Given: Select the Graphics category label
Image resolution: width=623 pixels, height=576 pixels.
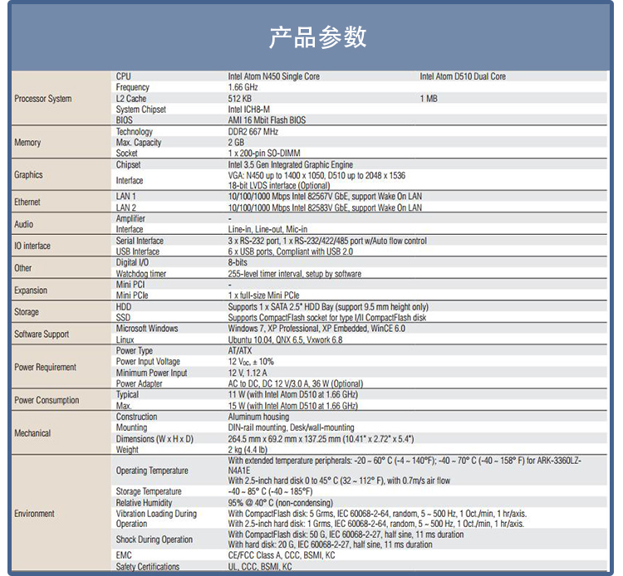Looking at the screenshot, I should pos(28,175).
